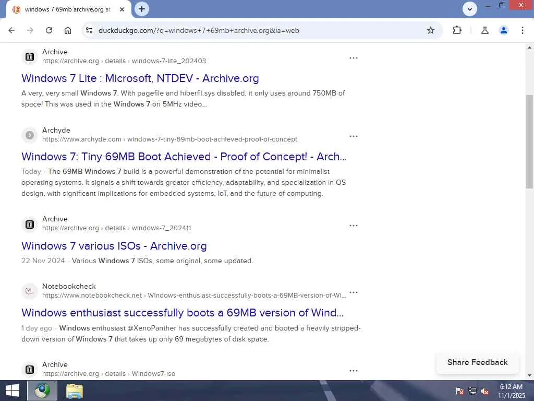The image size is (534, 401).
Task: Click the Notebookcheck site name label
Action: pyautogui.click(x=69, y=287)
